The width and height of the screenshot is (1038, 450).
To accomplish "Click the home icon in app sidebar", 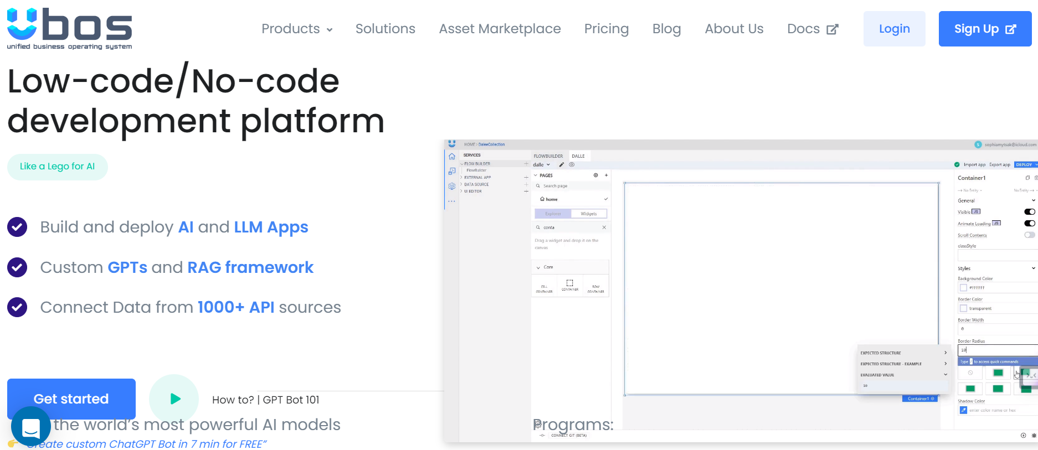I will tap(452, 157).
